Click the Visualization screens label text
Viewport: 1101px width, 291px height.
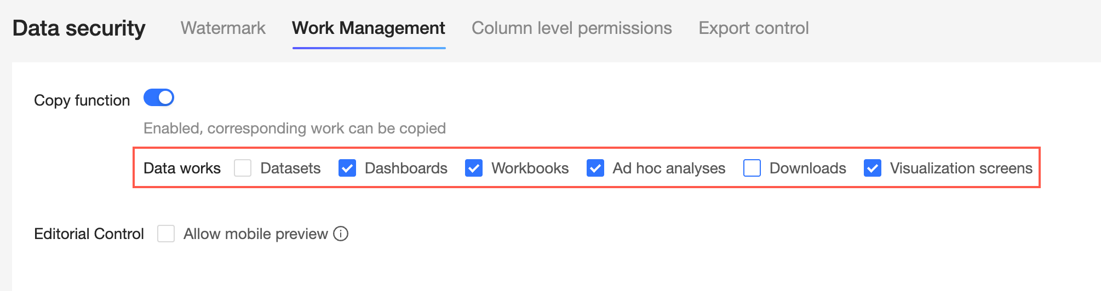click(x=961, y=168)
